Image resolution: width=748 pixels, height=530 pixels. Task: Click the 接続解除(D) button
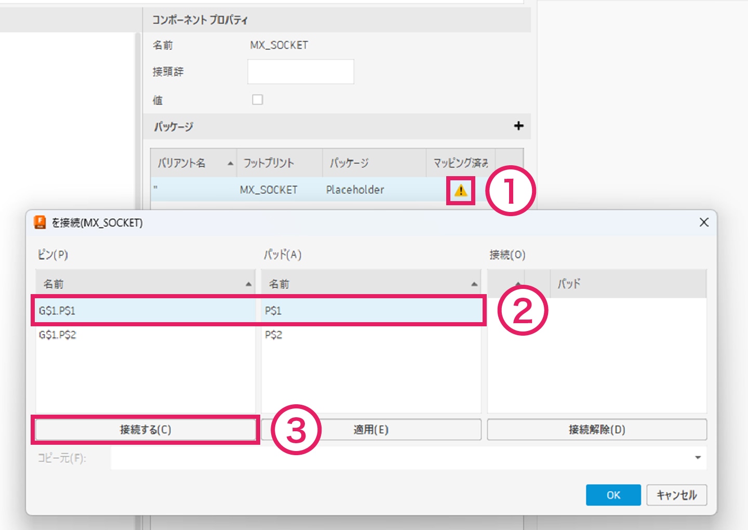(x=597, y=430)
